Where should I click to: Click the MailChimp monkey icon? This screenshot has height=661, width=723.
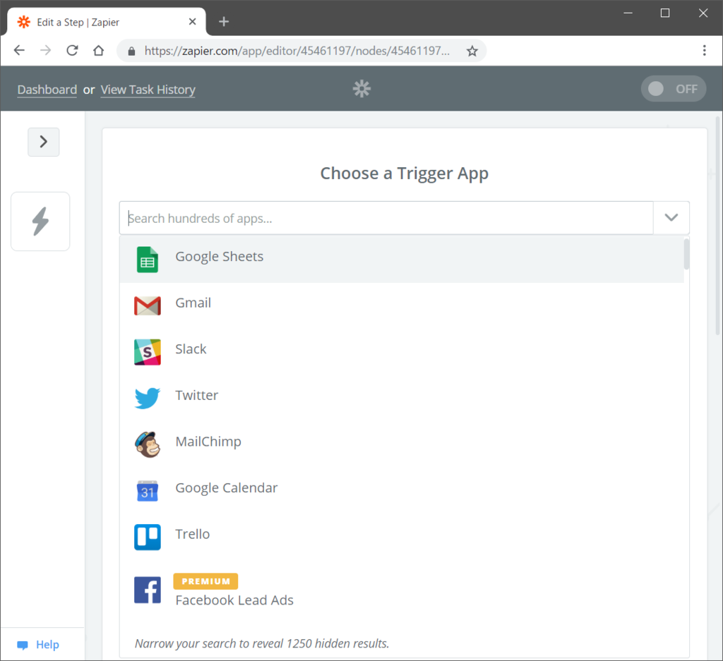pos(147,444)
